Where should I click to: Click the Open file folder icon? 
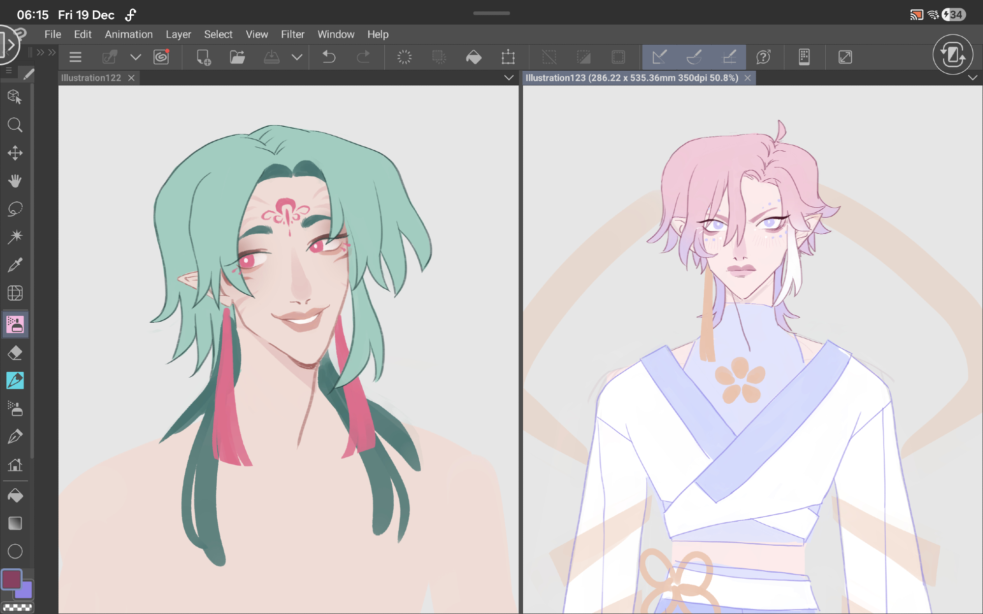coord(237,57)
